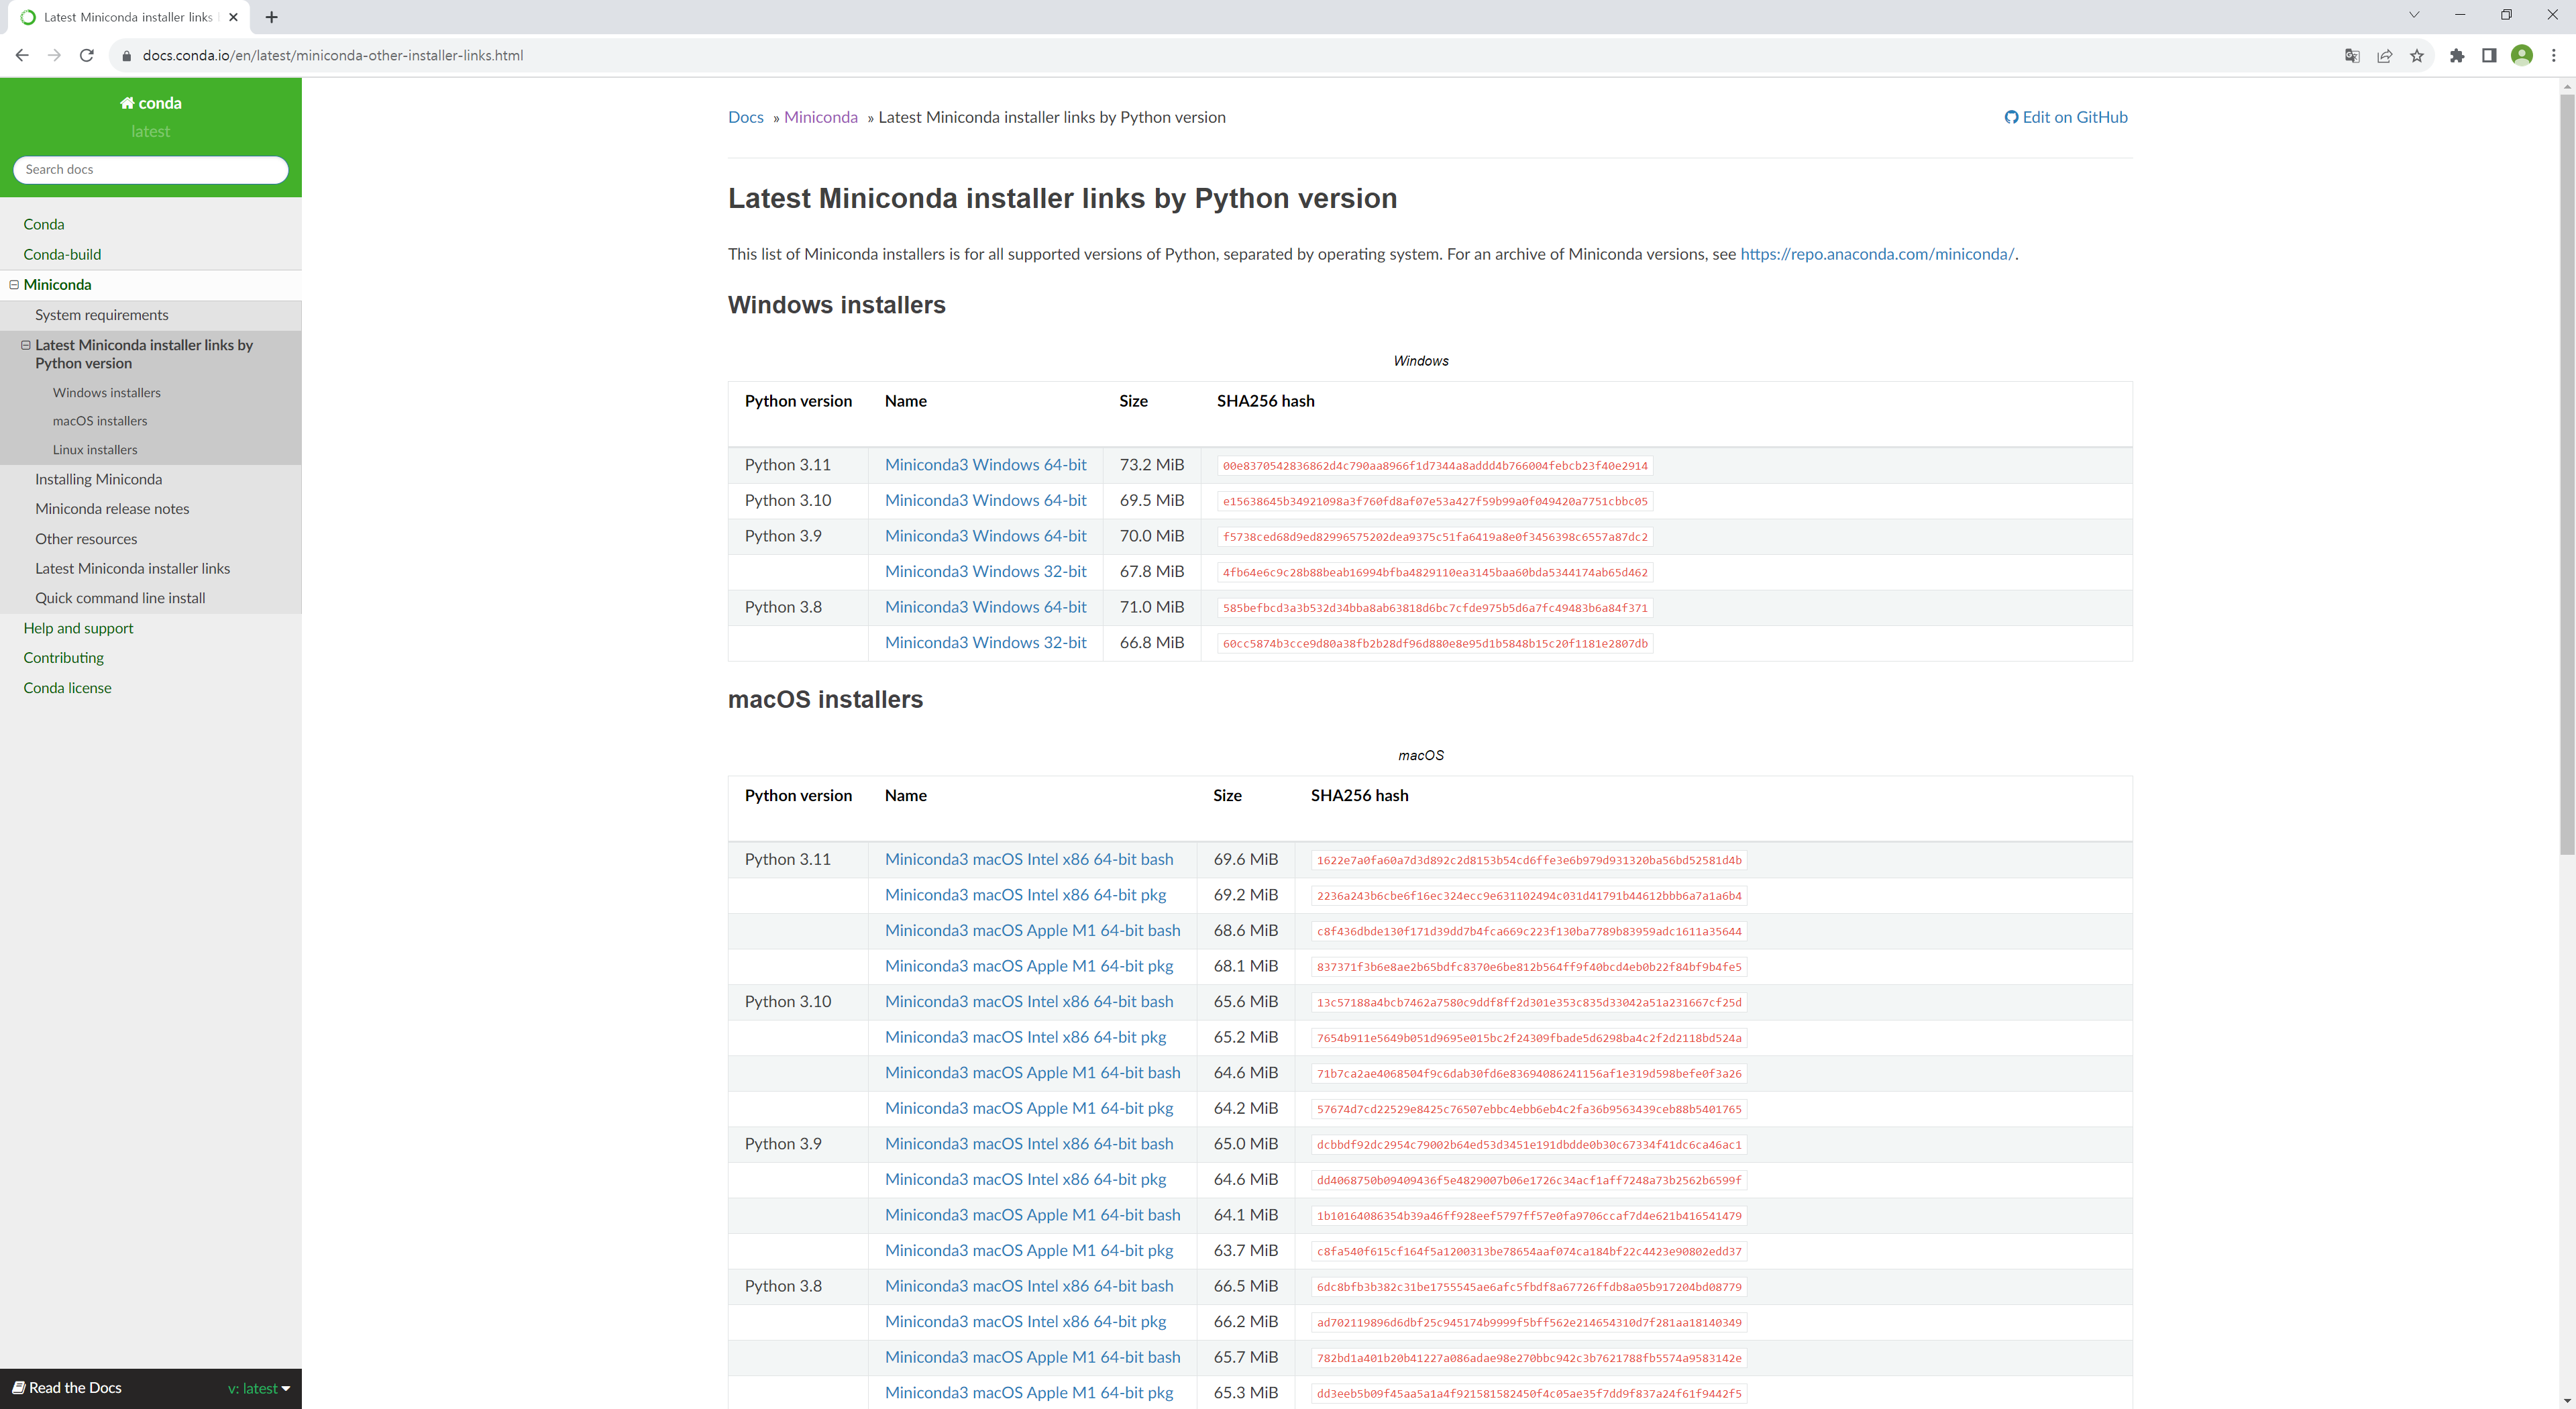The width and height of the screenshot is (2576, 1409).
Task: Click the Search docs field
Action: pyautogui.click(x=151, y=169)
